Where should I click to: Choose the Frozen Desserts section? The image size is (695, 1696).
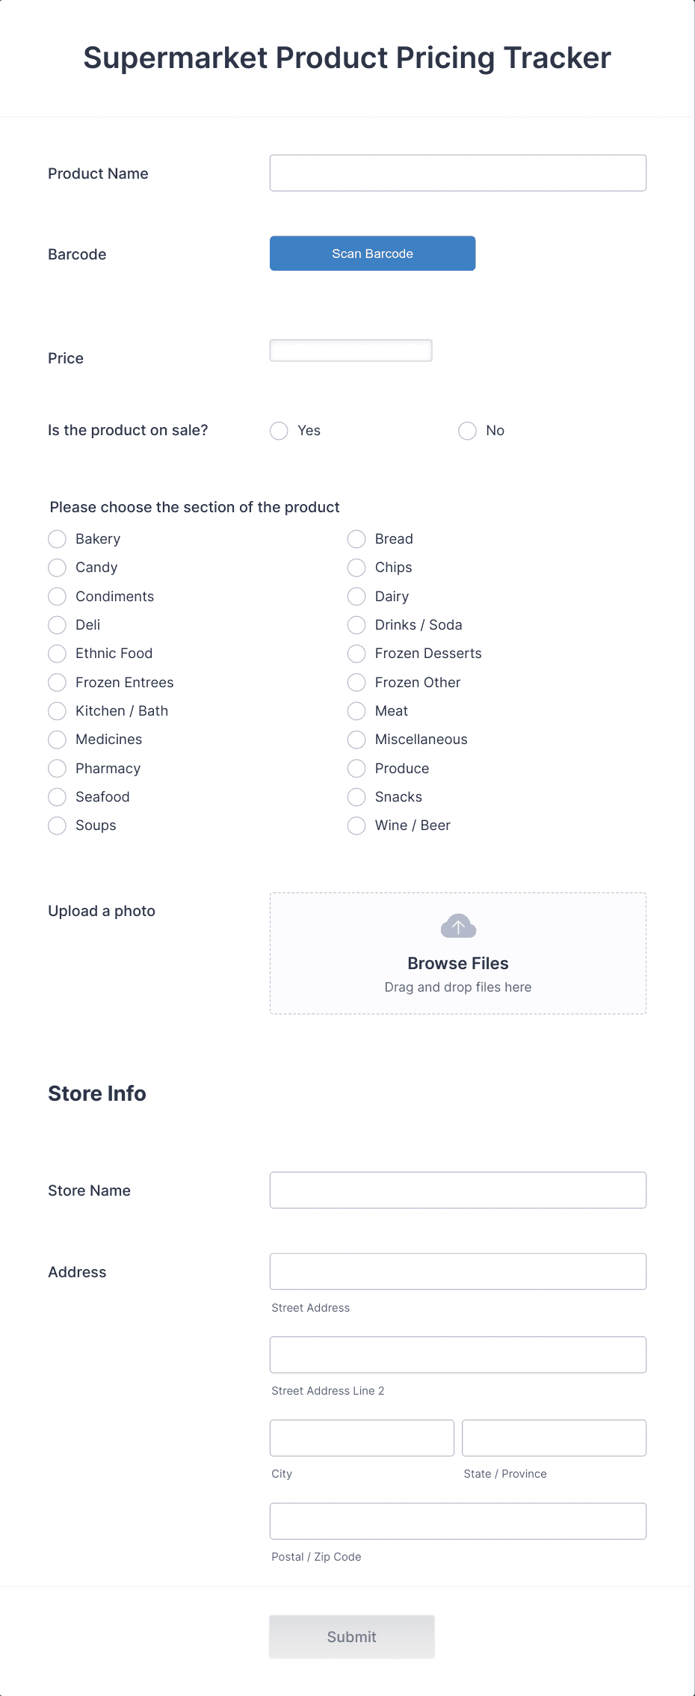pos(356,654)
